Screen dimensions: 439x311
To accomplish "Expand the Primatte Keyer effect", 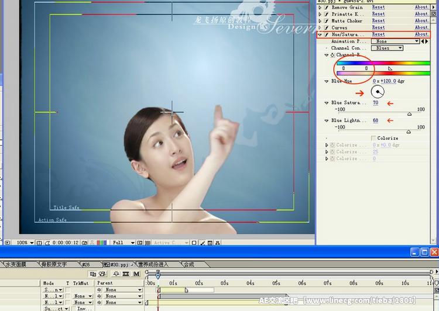I will [x=320, y=14].
